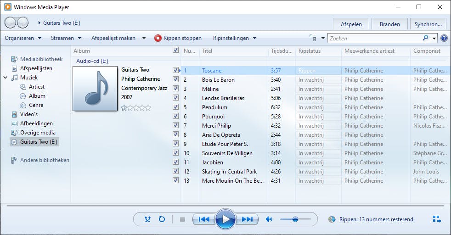
Task: Toggle the select-all checkbox in header
Action: tap(175, 50)
